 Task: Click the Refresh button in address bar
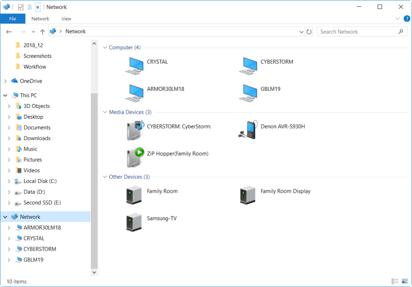tap(309, 31)
